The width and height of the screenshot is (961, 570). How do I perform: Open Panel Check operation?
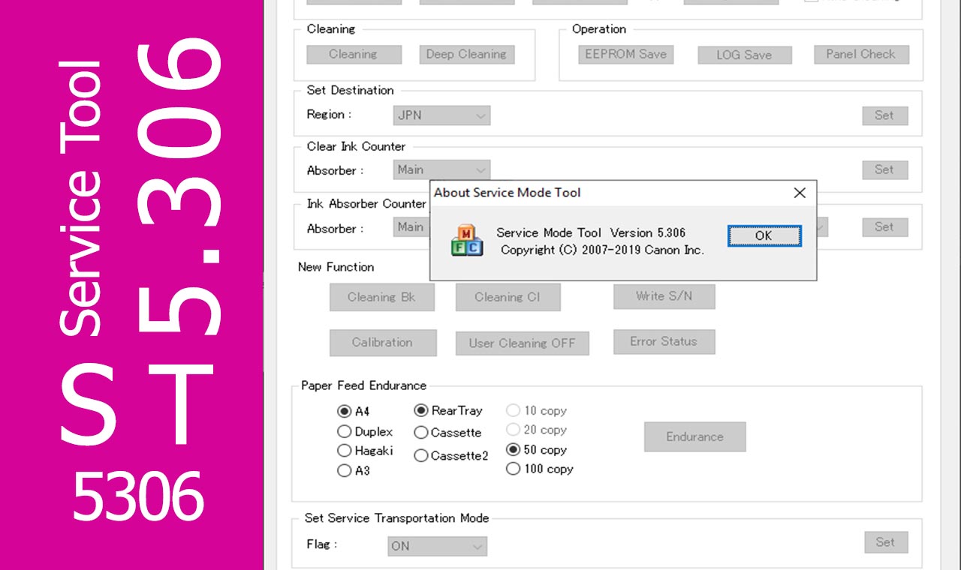coord(860,54)
